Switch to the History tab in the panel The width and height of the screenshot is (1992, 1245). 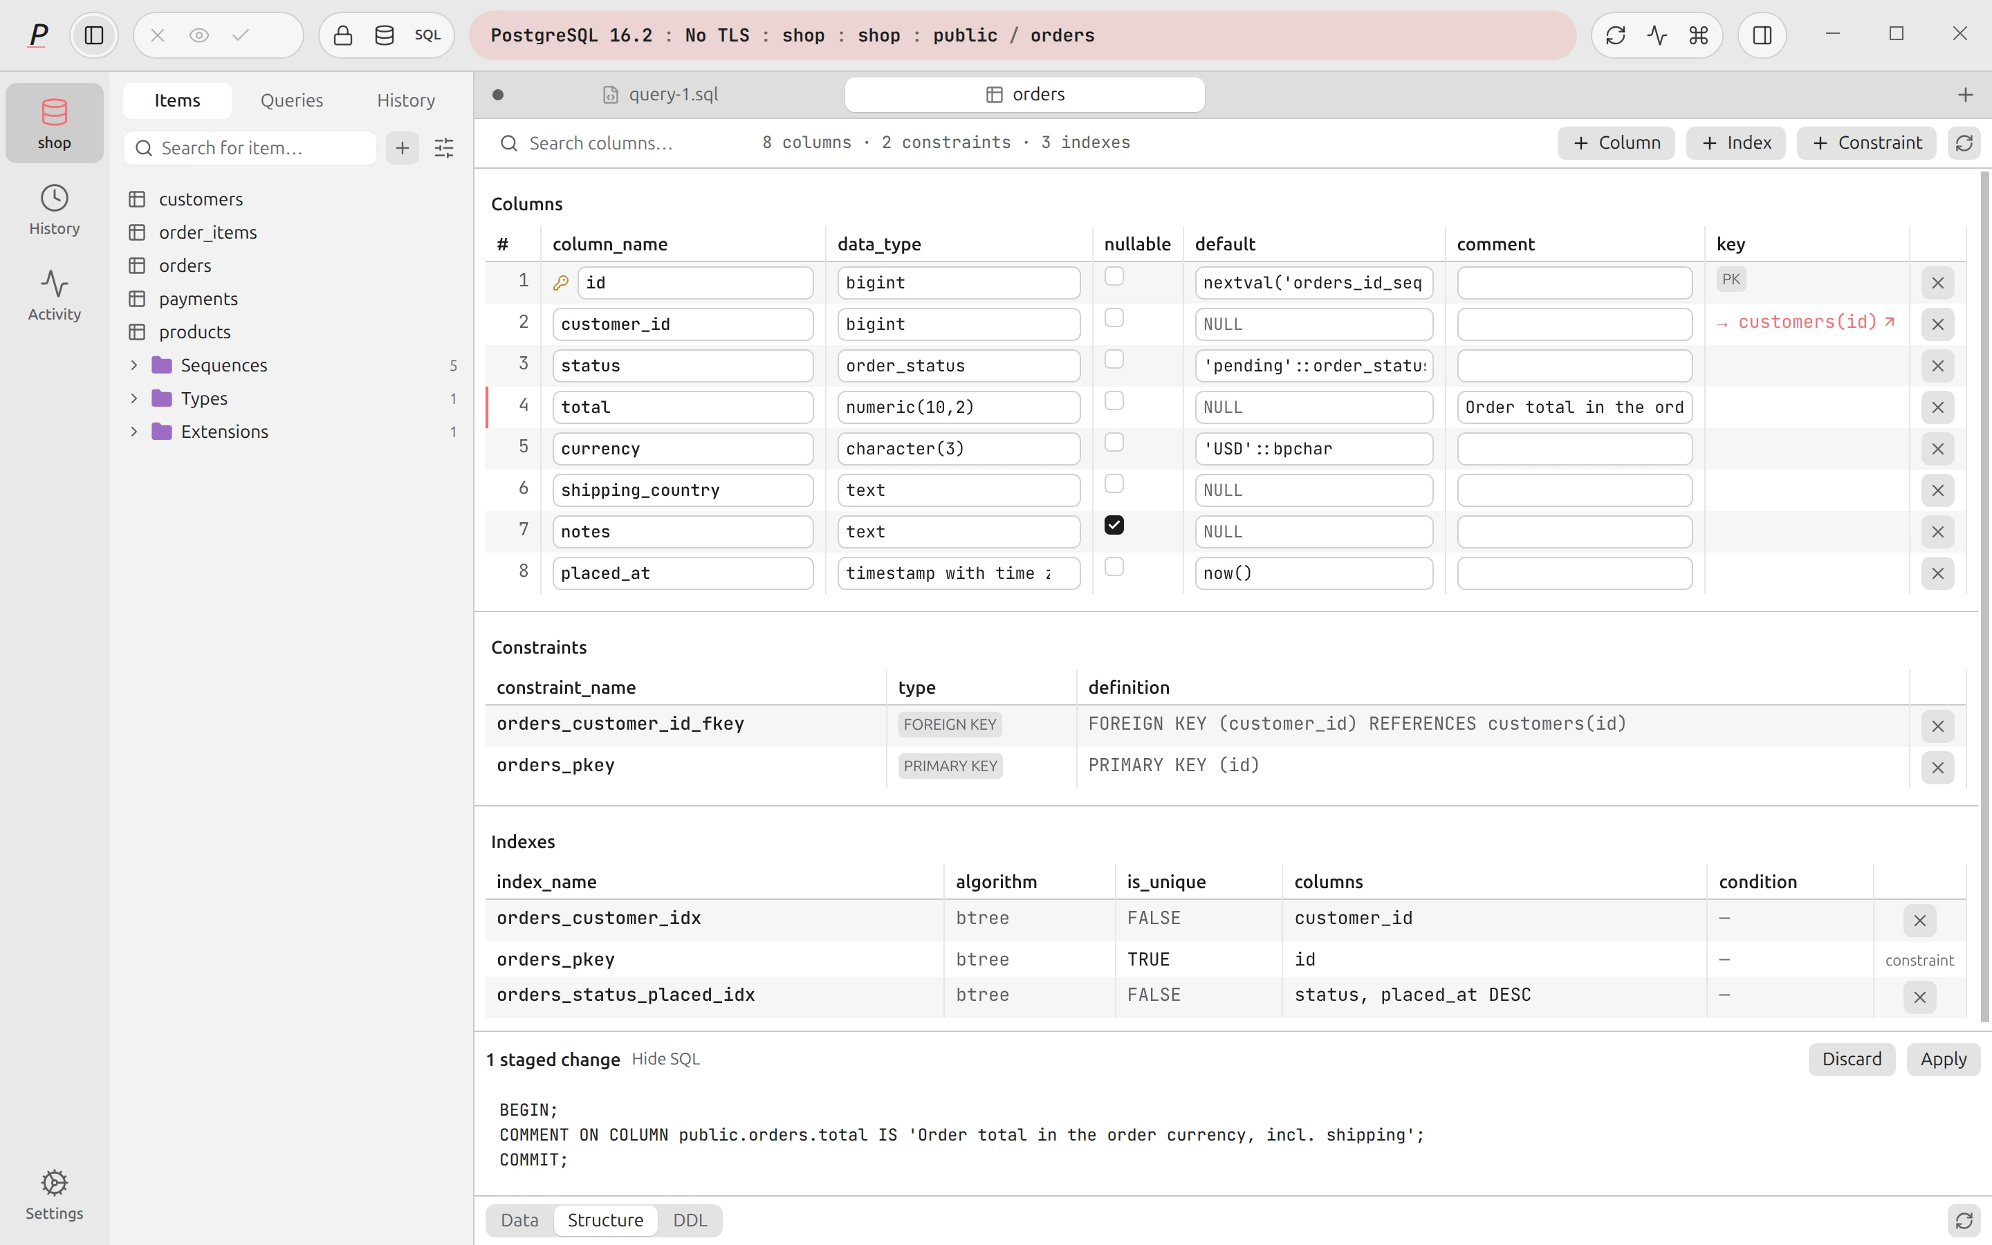[406, 100]
